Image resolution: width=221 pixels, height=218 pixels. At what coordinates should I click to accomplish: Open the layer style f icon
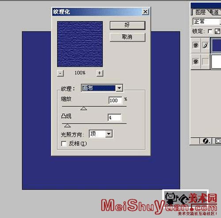[206, 141]
